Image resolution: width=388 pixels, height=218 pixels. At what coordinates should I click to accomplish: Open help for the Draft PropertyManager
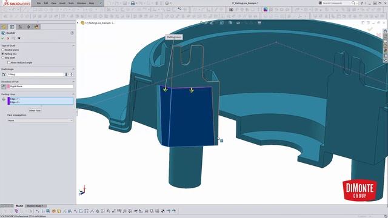point(72,33)
